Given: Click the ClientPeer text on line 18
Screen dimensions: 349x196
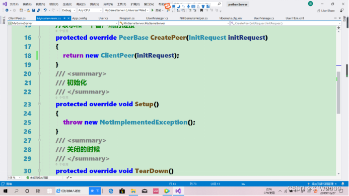Looking at the screenshot, I should tap(117, 55).
